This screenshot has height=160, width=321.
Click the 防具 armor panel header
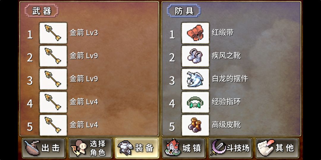pos(184,10)
